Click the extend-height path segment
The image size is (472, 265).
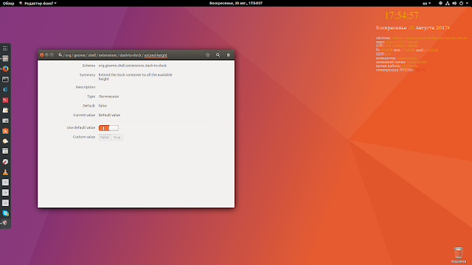tap(156, 55)
